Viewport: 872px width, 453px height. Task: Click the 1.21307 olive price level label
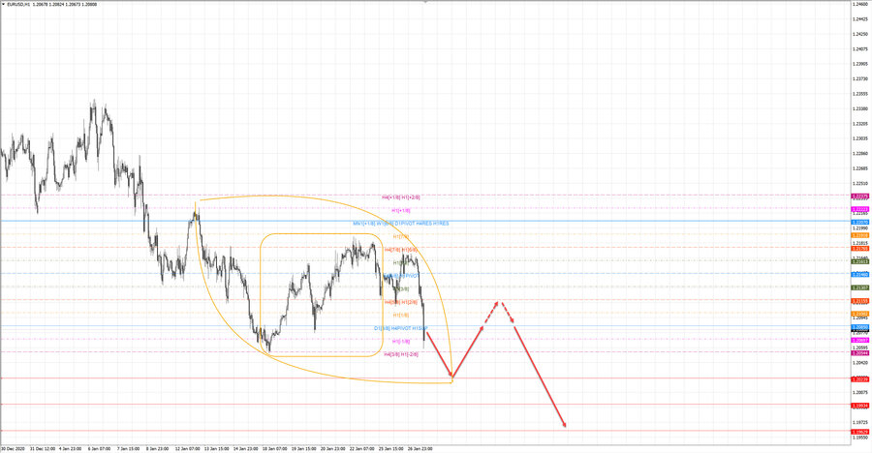(x=860, y=287)
